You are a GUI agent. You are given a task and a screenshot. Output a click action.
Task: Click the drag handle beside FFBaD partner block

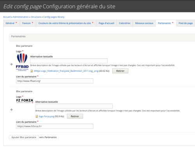coord(11,64)
